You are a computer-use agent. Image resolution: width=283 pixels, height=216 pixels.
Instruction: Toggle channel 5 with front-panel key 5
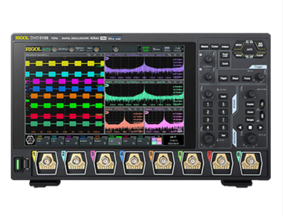223,104
